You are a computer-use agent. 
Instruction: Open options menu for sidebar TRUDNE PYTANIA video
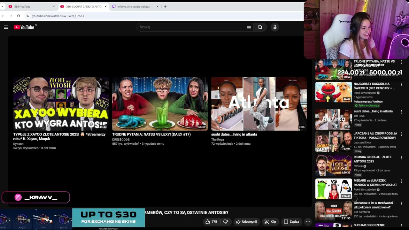click(x=401, y=62)
